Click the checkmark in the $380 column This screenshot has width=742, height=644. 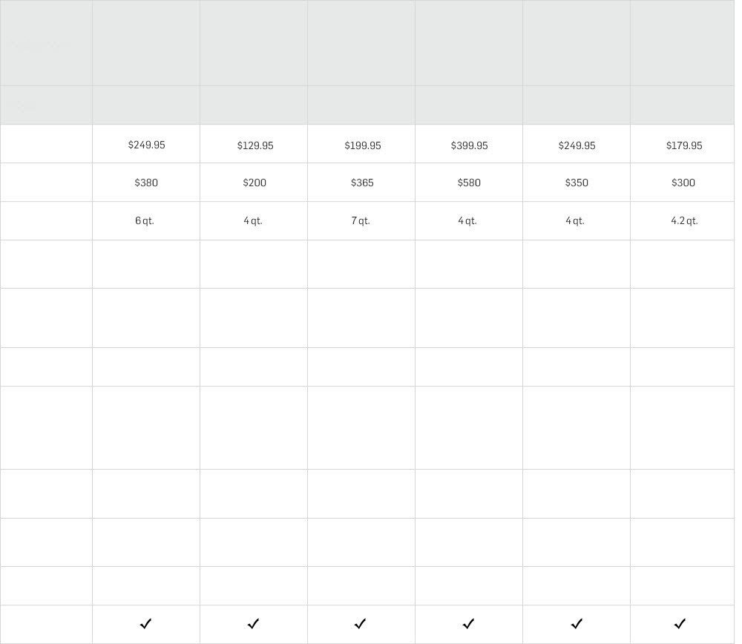(145, 624)
